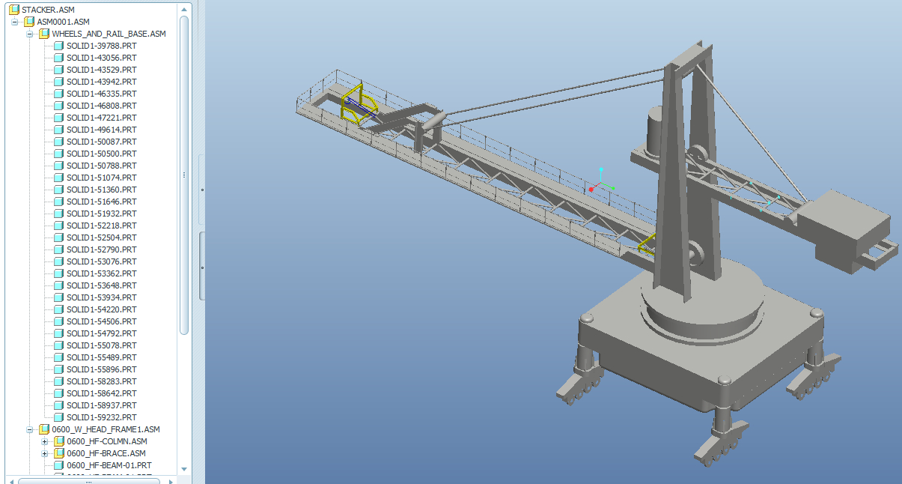Click the part icon of SOLID1-43529.PRT
The image size is (902, 484).
[x=58, y=70]
